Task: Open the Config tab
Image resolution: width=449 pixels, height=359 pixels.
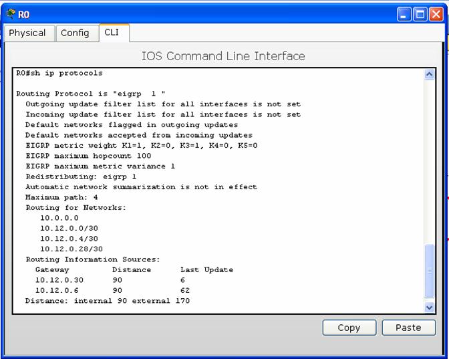Action: (x=75, y=33)
